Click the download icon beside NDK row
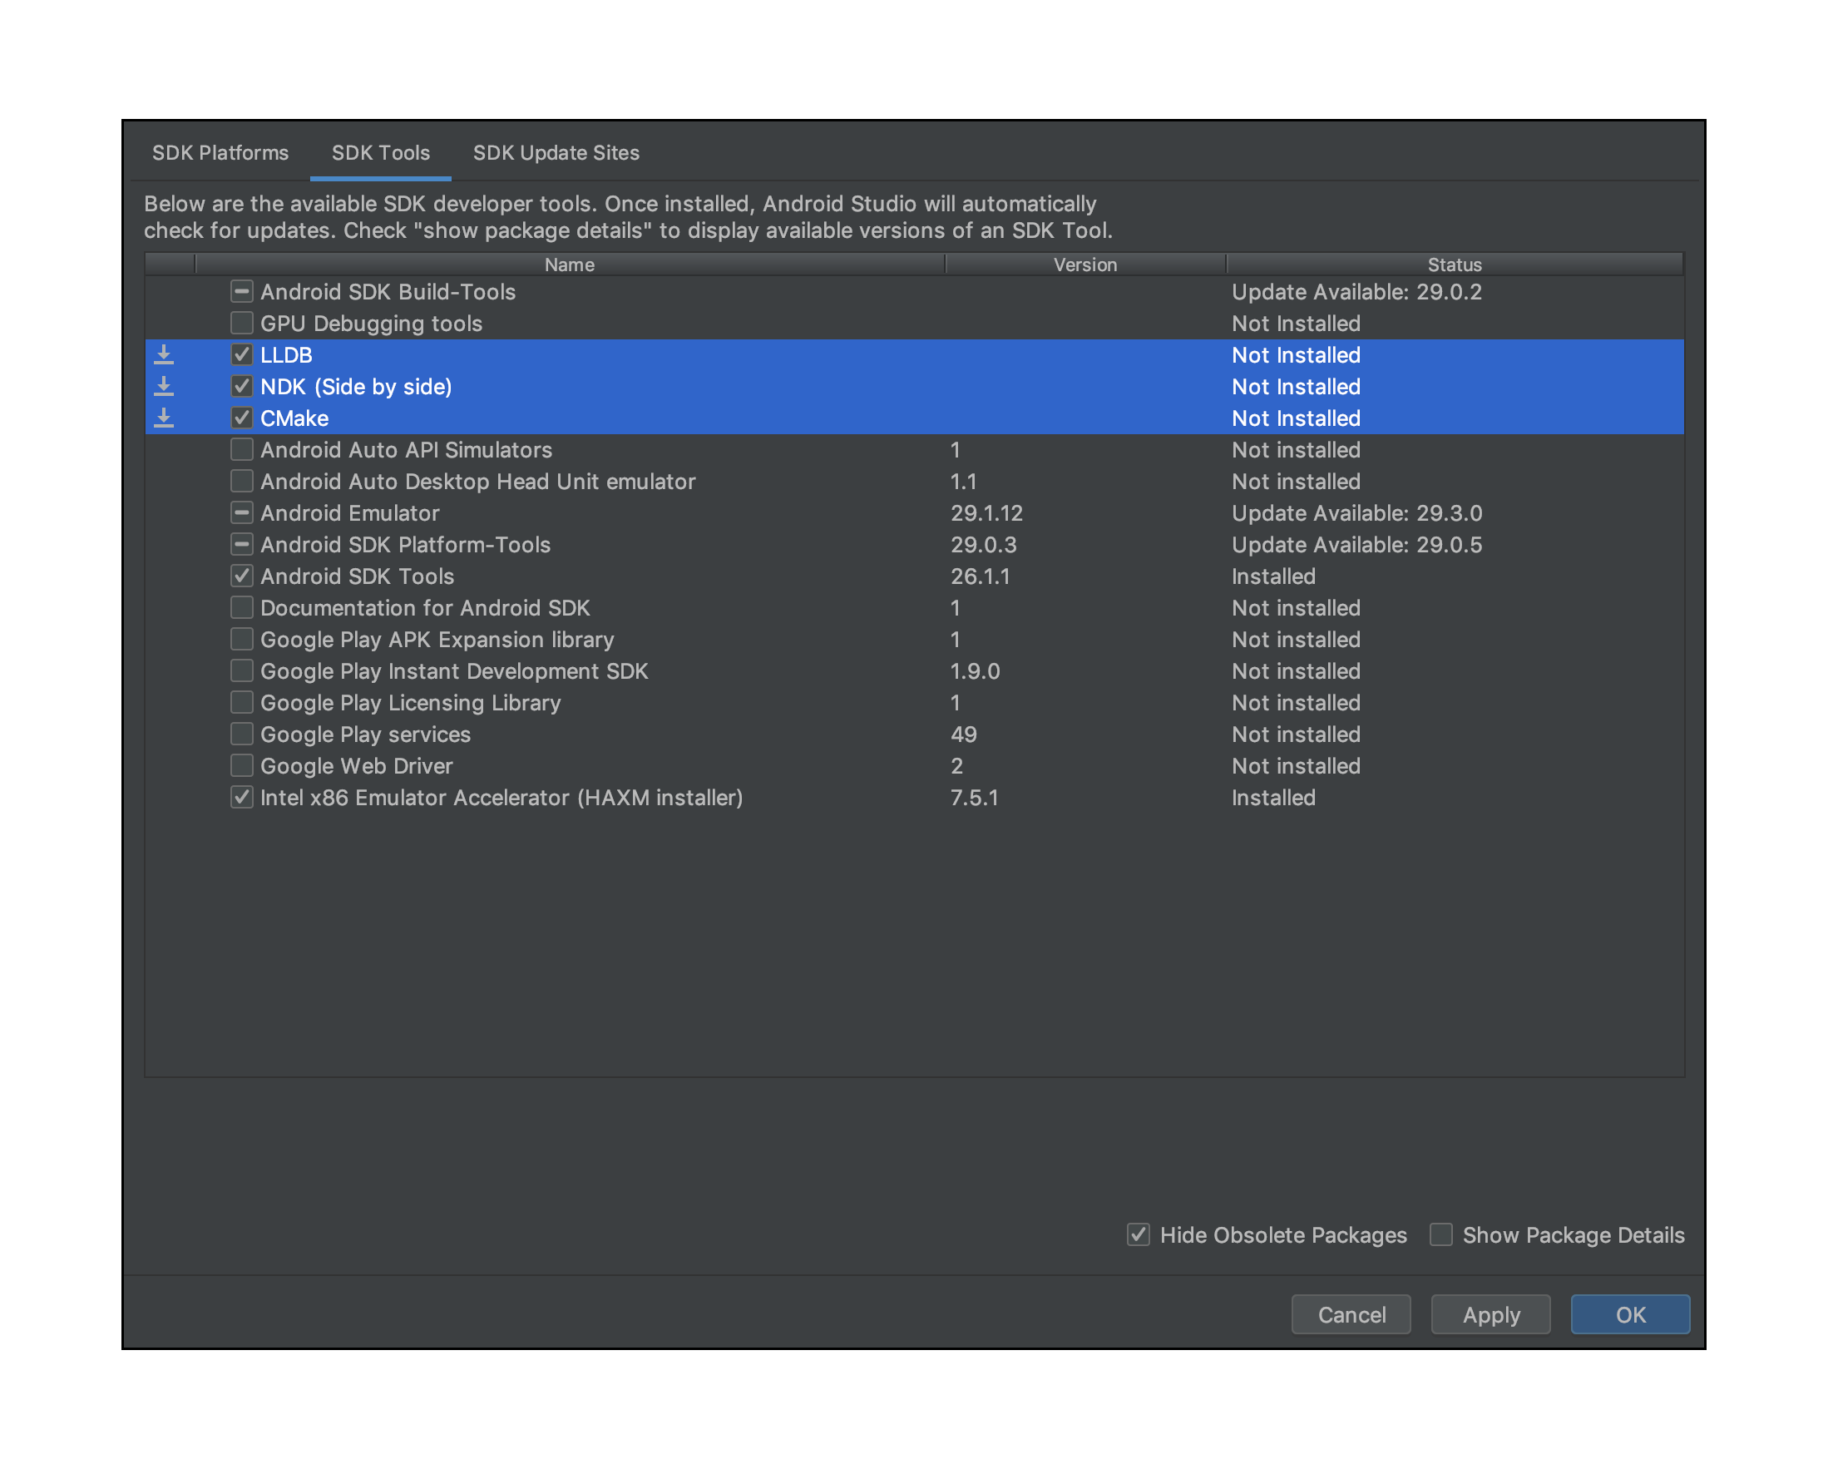This screenshot has height=1474, width=1828. 164,386
